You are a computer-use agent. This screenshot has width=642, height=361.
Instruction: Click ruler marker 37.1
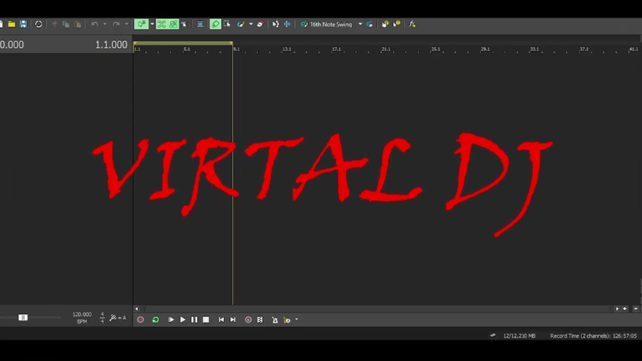[584, 49]
